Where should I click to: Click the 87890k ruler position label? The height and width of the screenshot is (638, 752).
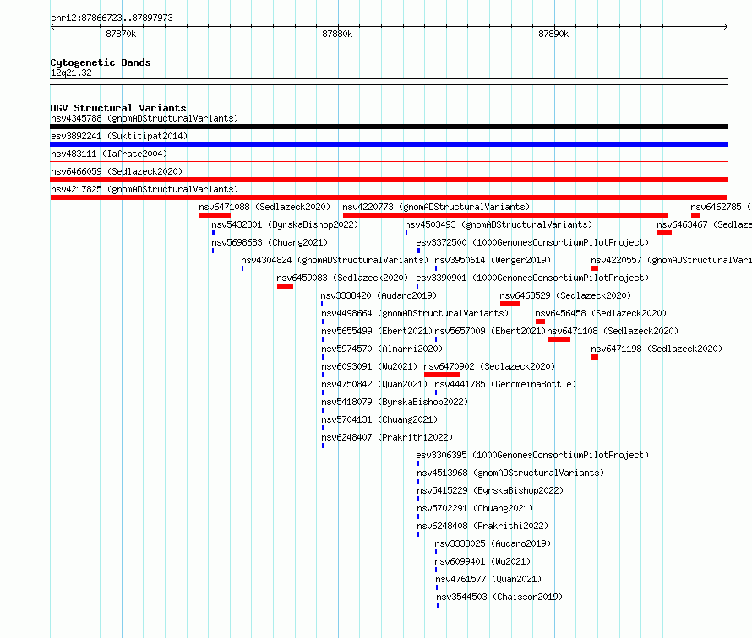[553, 34]
